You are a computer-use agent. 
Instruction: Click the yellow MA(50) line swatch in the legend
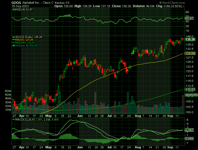[14, 40]
